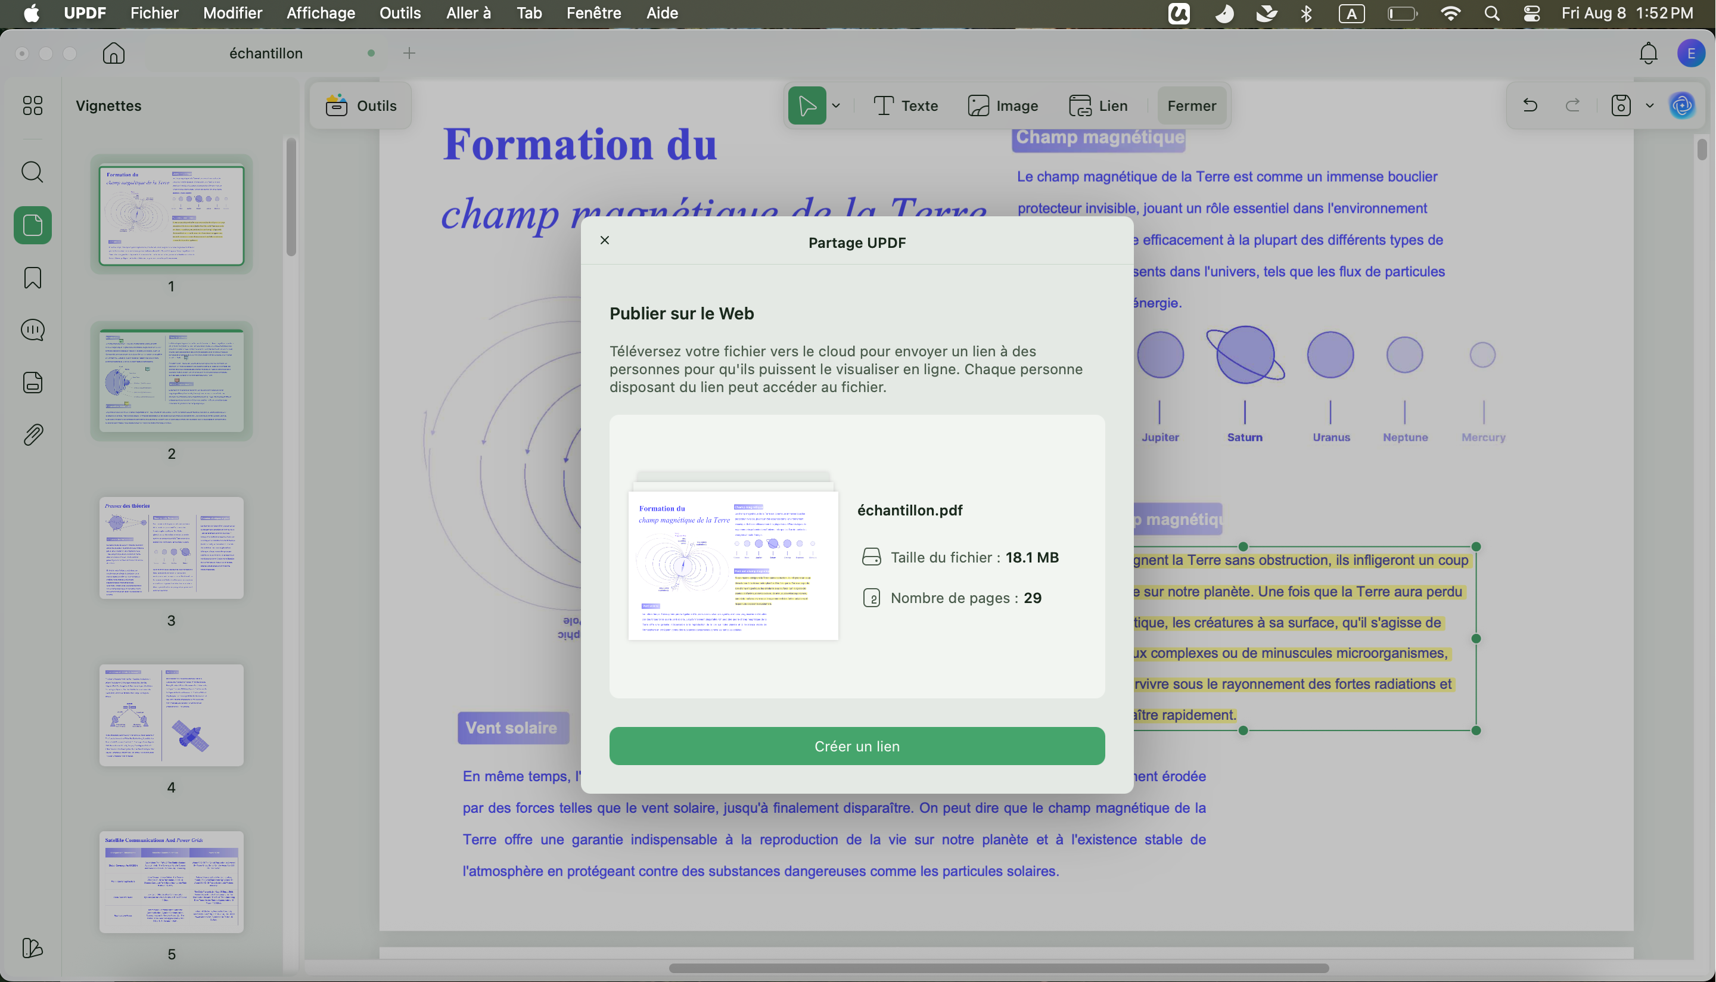Open Control Center in menu bar
This screenshot has height=982, width=1716.
(1532, 13)
